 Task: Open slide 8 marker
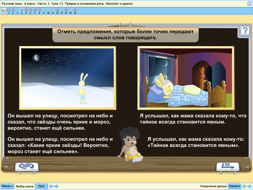[x=39, y=10]
